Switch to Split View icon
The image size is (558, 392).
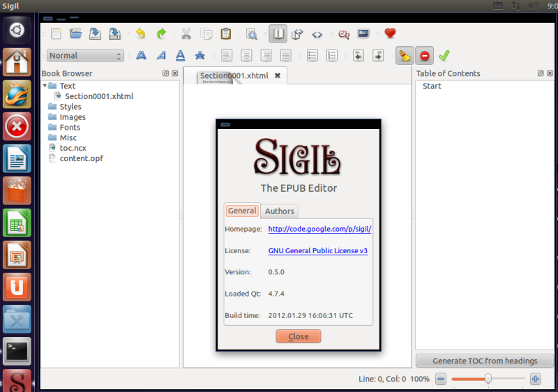pyautogui.click(x=297, y=33)
